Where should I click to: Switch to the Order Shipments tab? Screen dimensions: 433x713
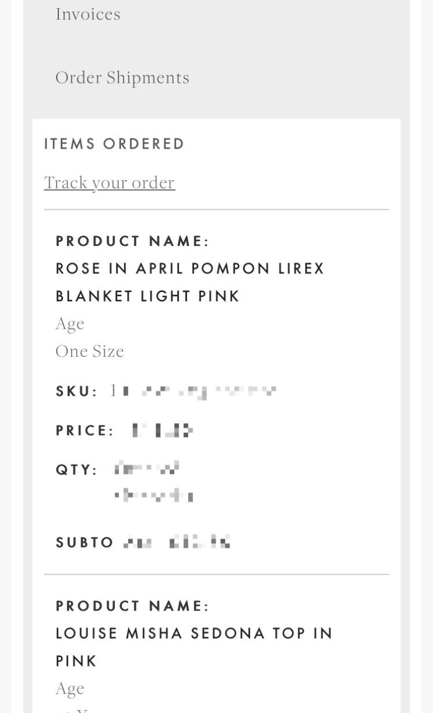coord(122,78)
